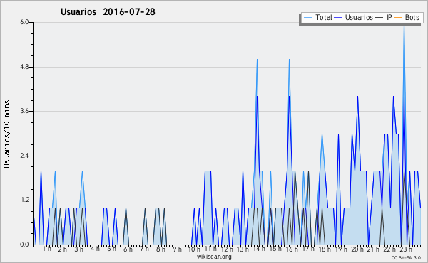Click the '22 h' x-axis label

tap(389, 249)
